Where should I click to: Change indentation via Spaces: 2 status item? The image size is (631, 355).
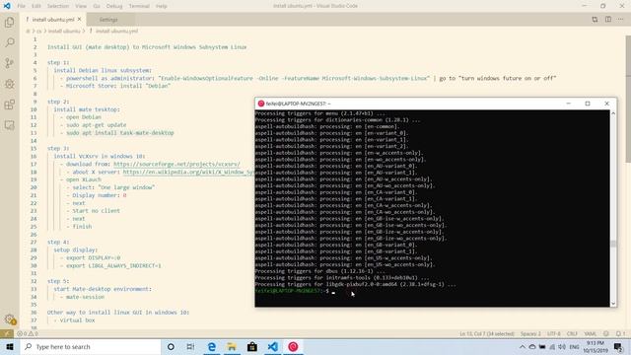click(530, 333)
